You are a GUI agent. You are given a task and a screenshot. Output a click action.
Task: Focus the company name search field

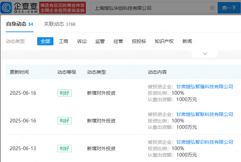[154, 8]
